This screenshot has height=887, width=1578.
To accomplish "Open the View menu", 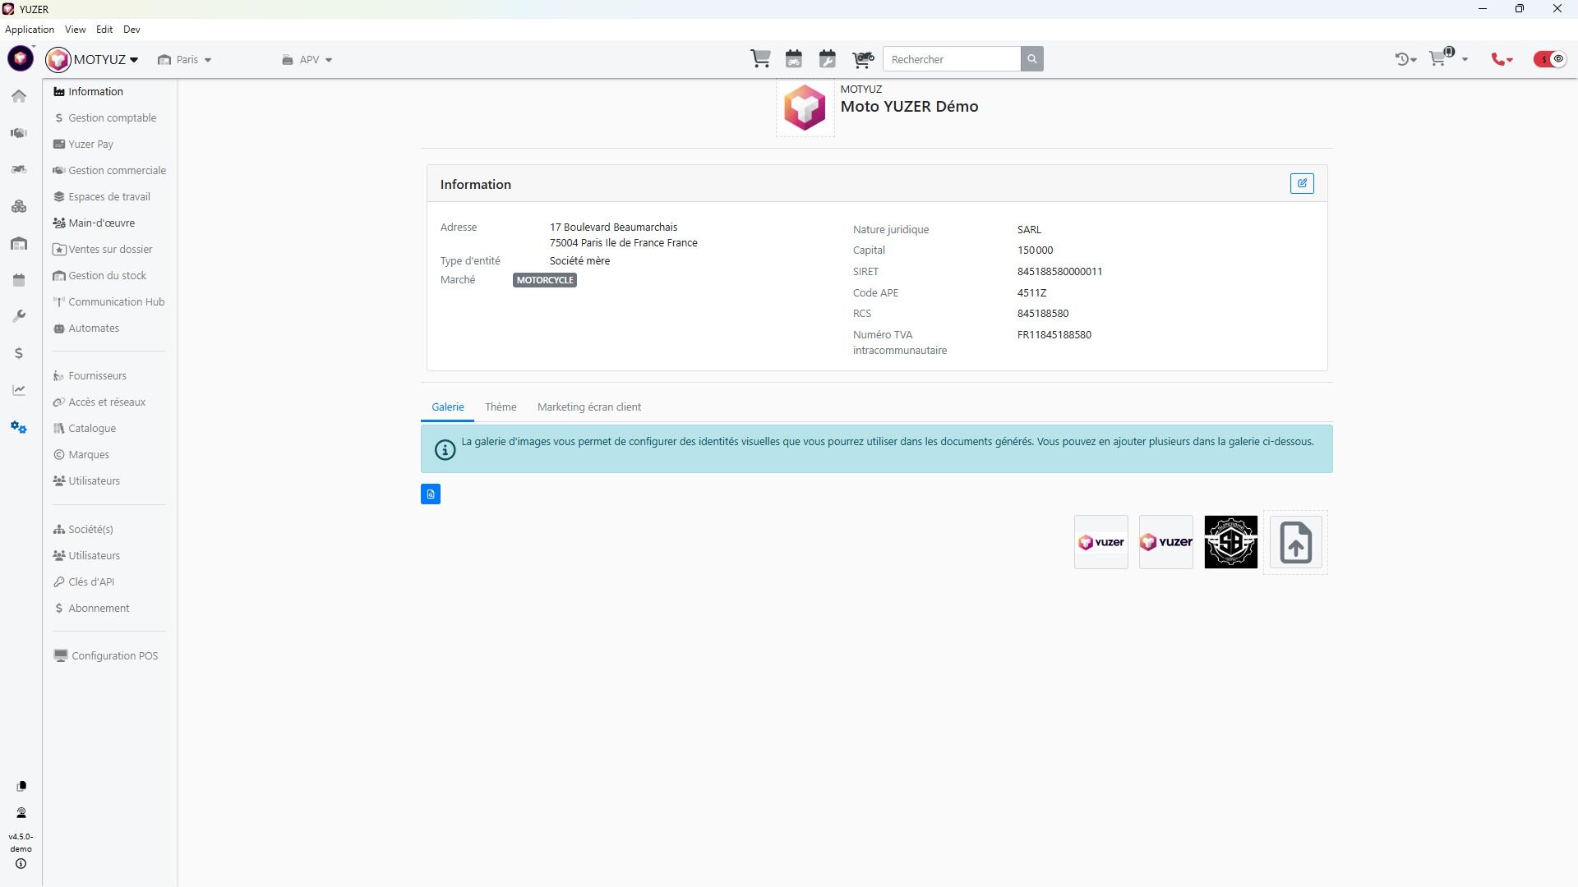I will tap(75, 30).
